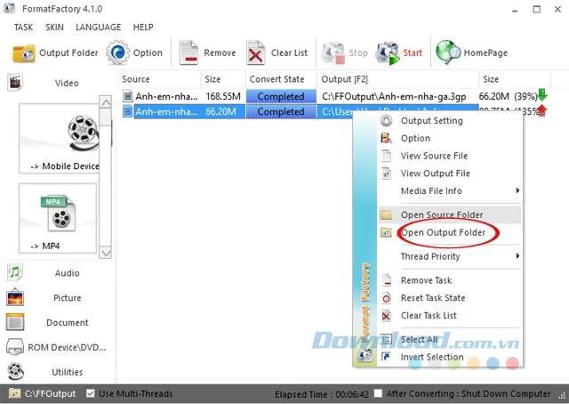This screenshot has height=404, width=569.
Task: Click the Remove Task icon in context menu
Action: pyautogui.click(x=387, y=280)
